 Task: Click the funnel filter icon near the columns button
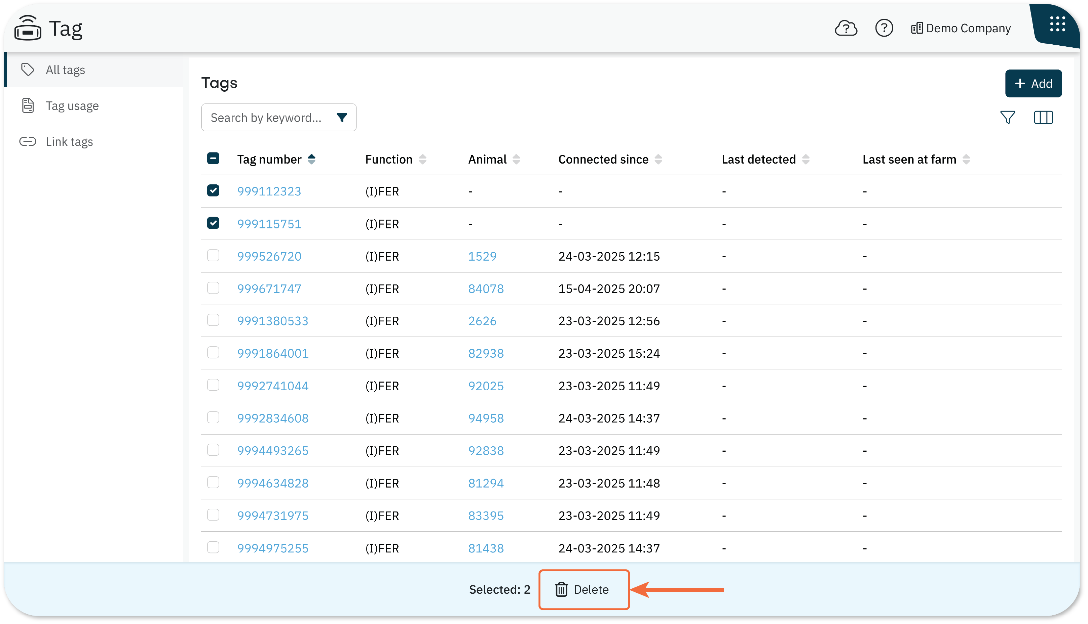tap(1007, 118)
